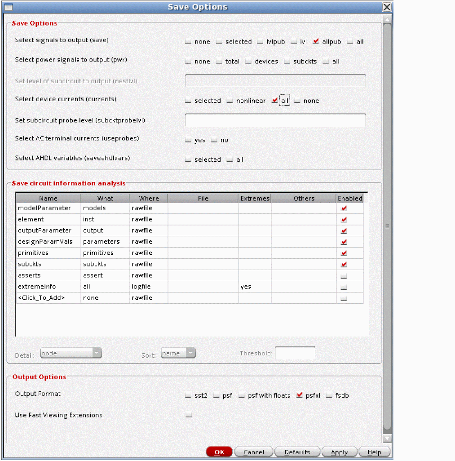Enable the asserts row checkbox
455x461 pixels.
(344, 275)
